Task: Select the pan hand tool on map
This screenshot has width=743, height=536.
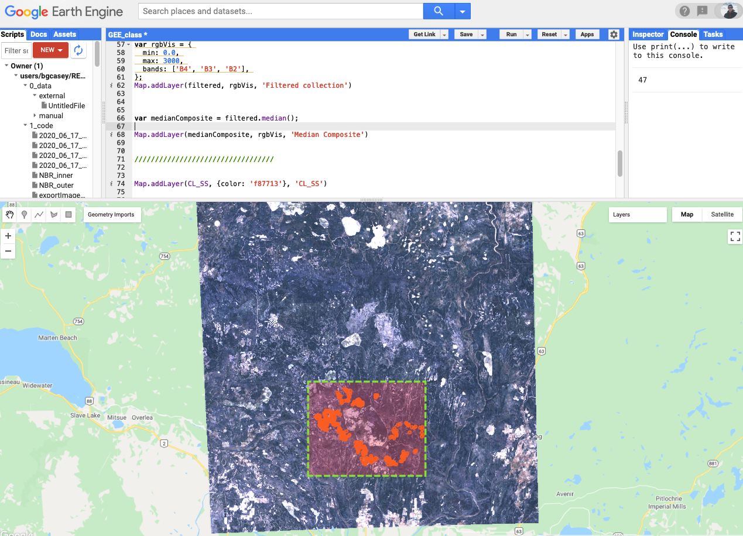Action: (10, 215)
